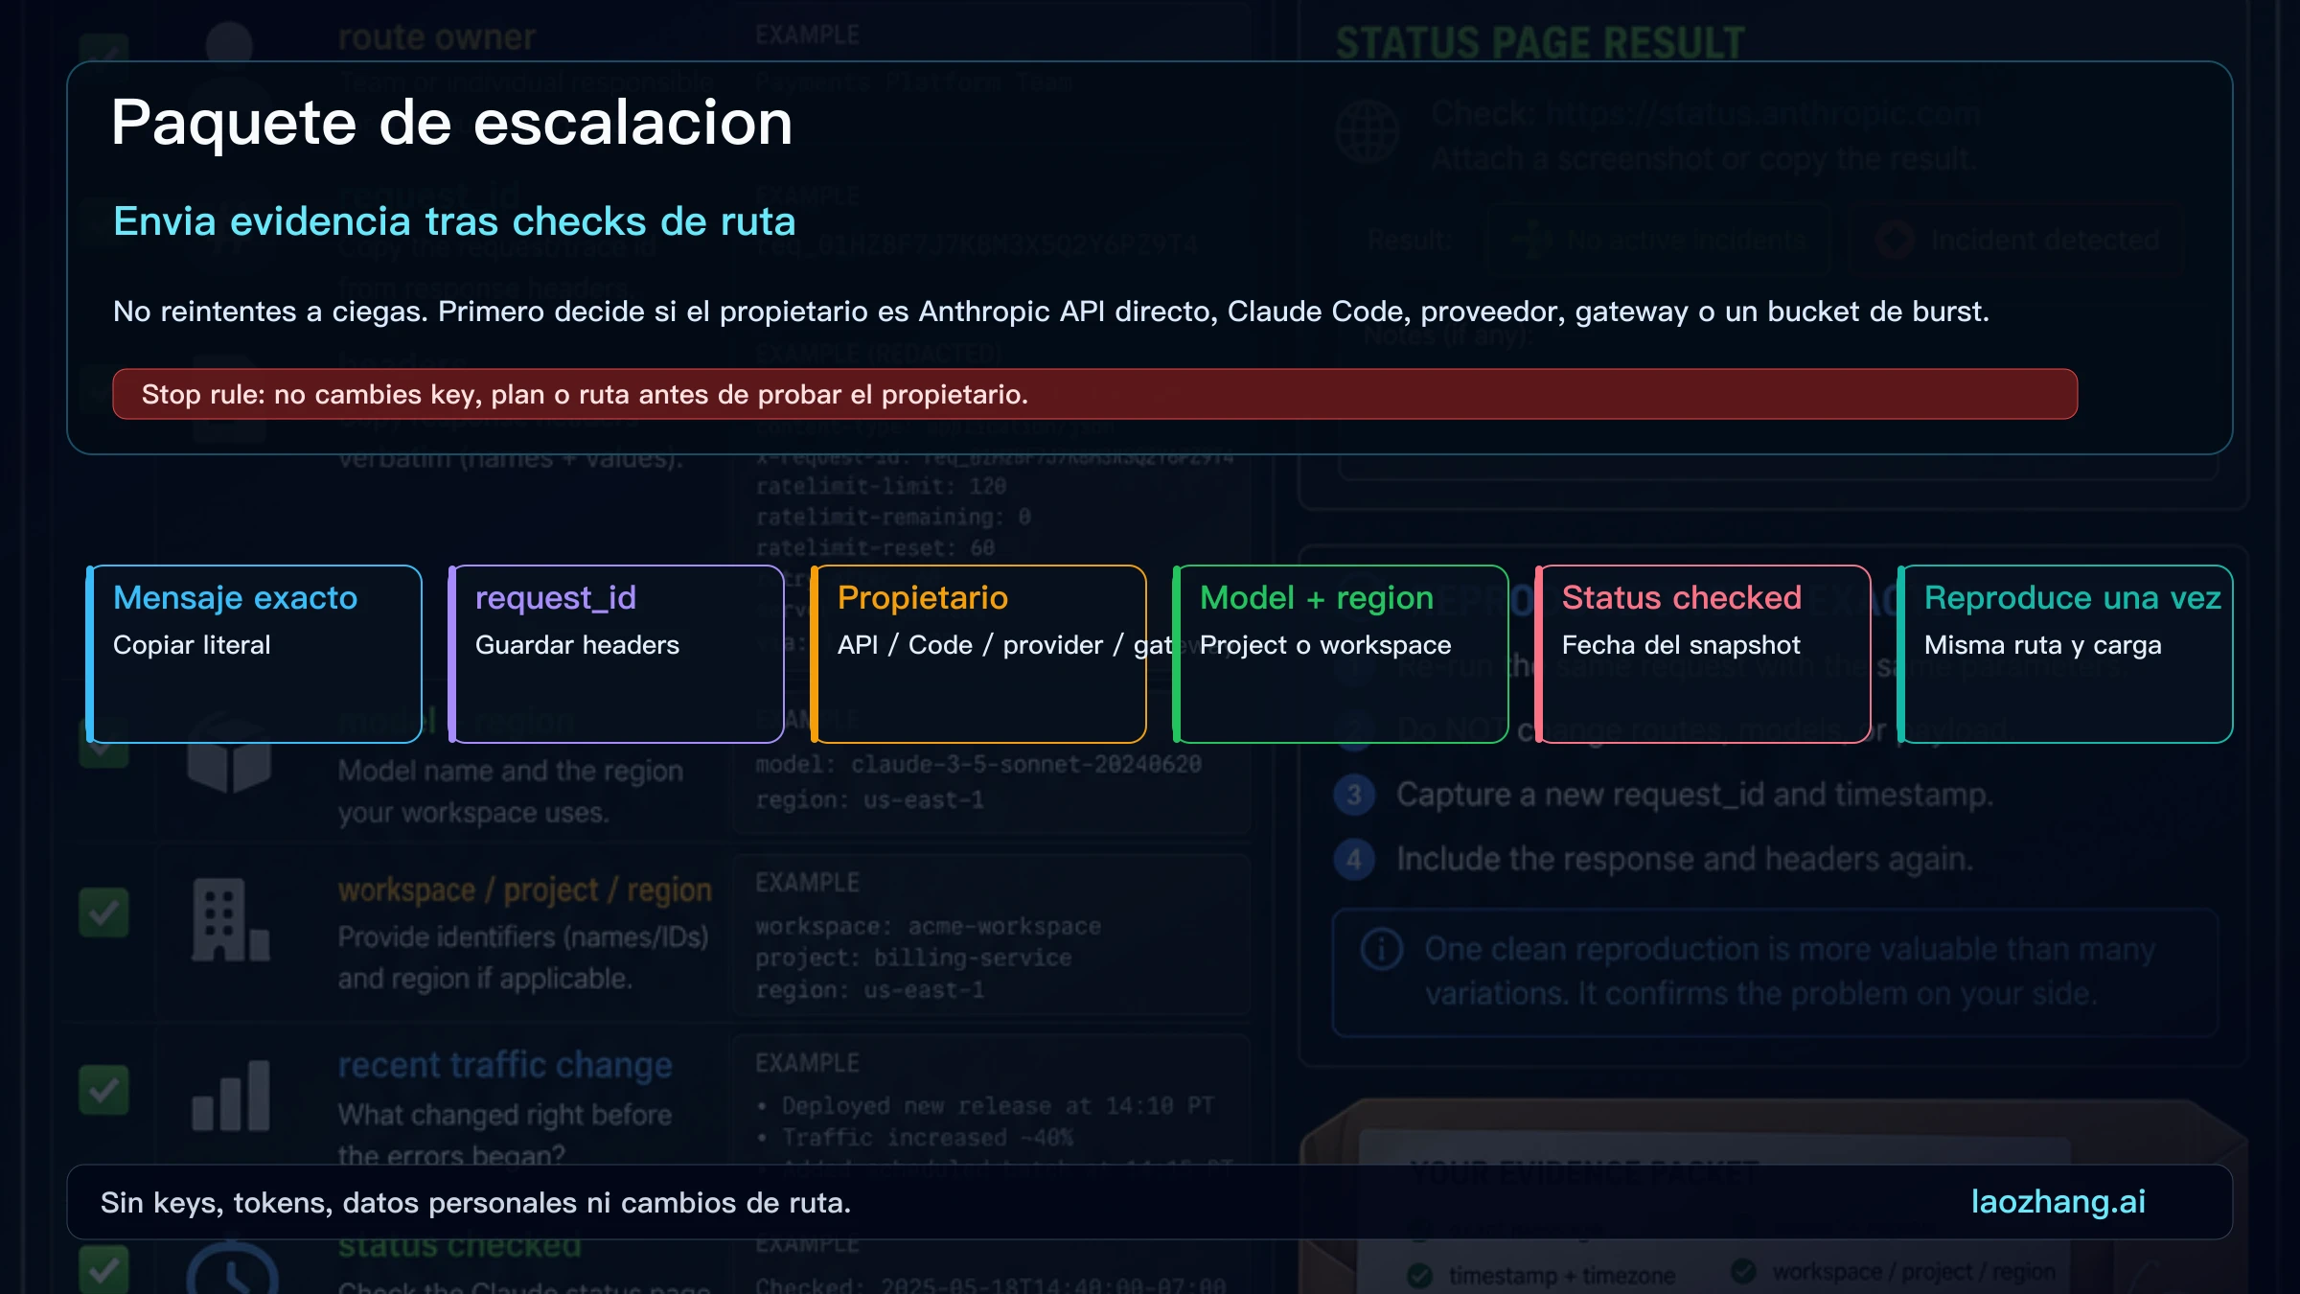
Task: Click the STATUS PAGE RESULT heading
Action: click(1541, 42)
